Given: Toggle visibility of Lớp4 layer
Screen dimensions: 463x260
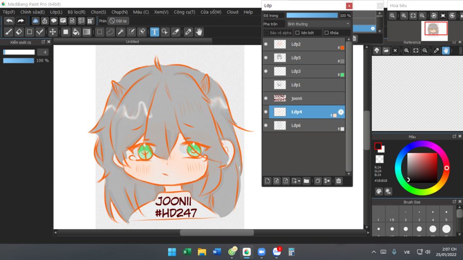Looking at the screenshot, I should (x=266, y=112).
